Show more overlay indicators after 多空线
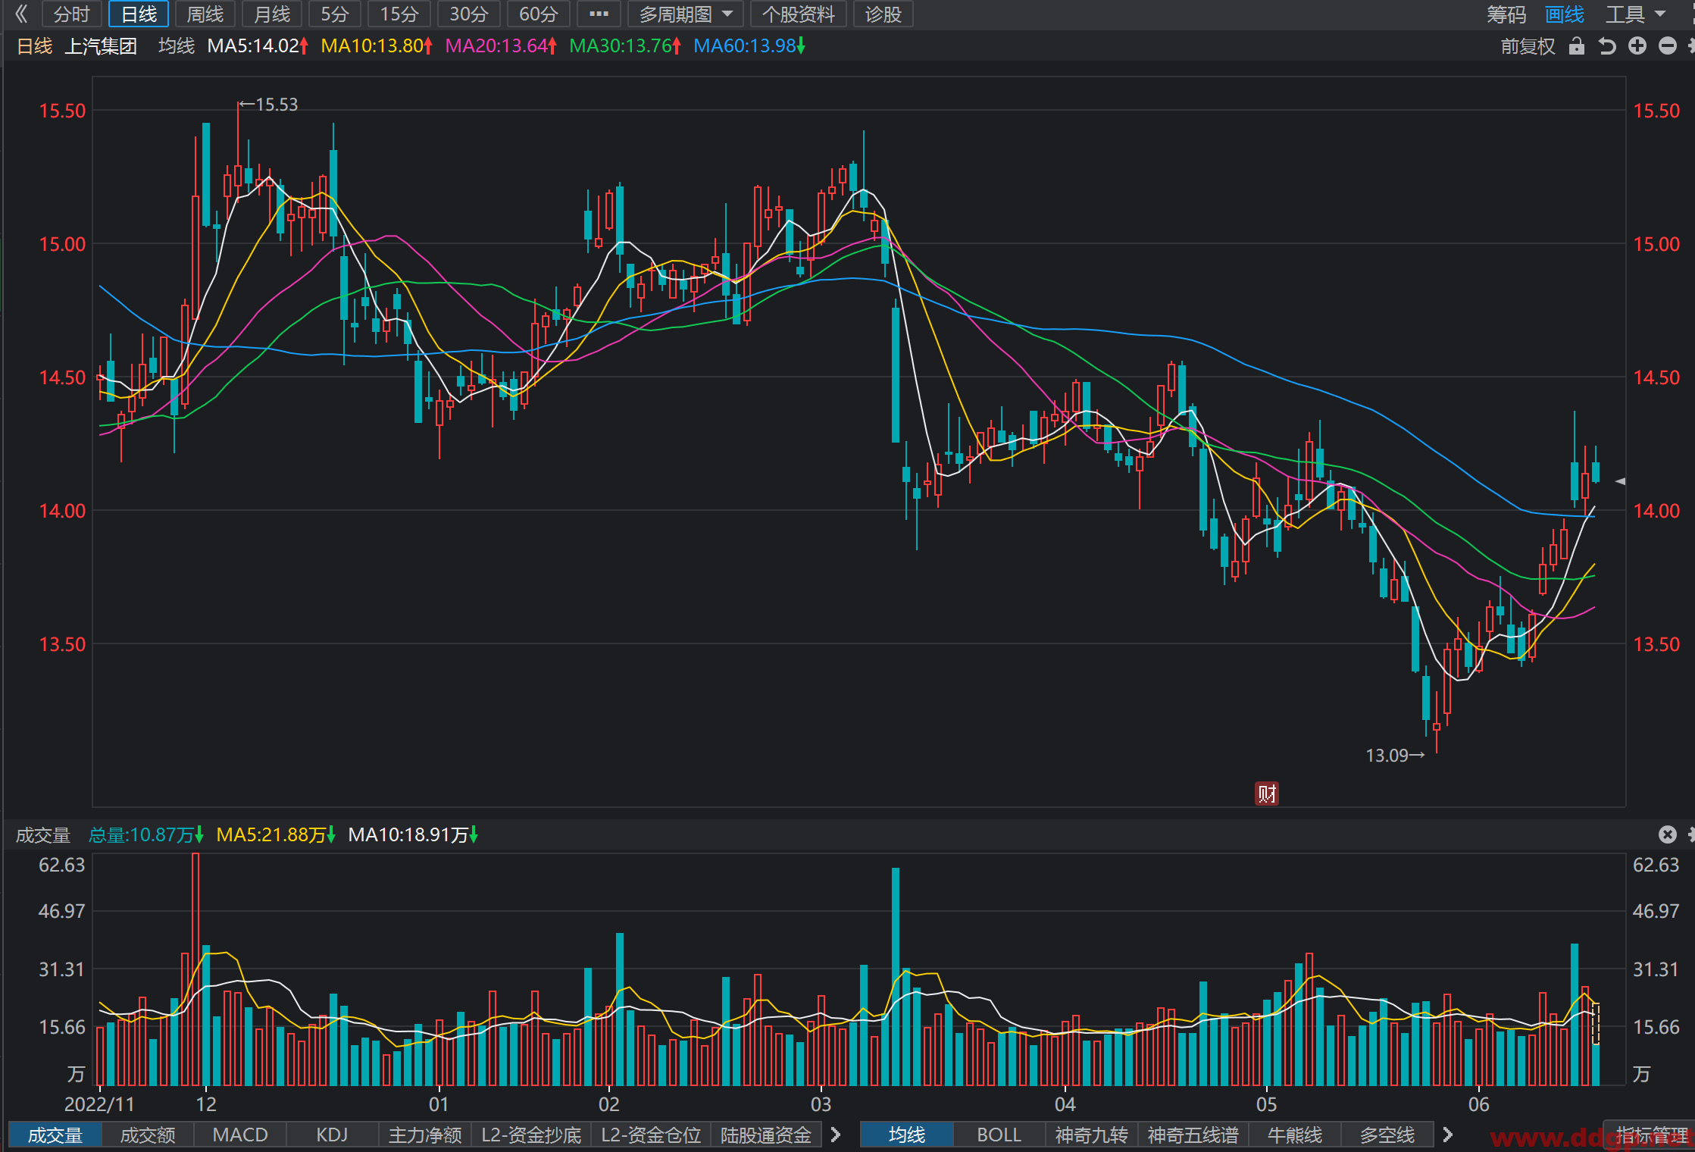1695x1152 pixels. (1448, 1135)
